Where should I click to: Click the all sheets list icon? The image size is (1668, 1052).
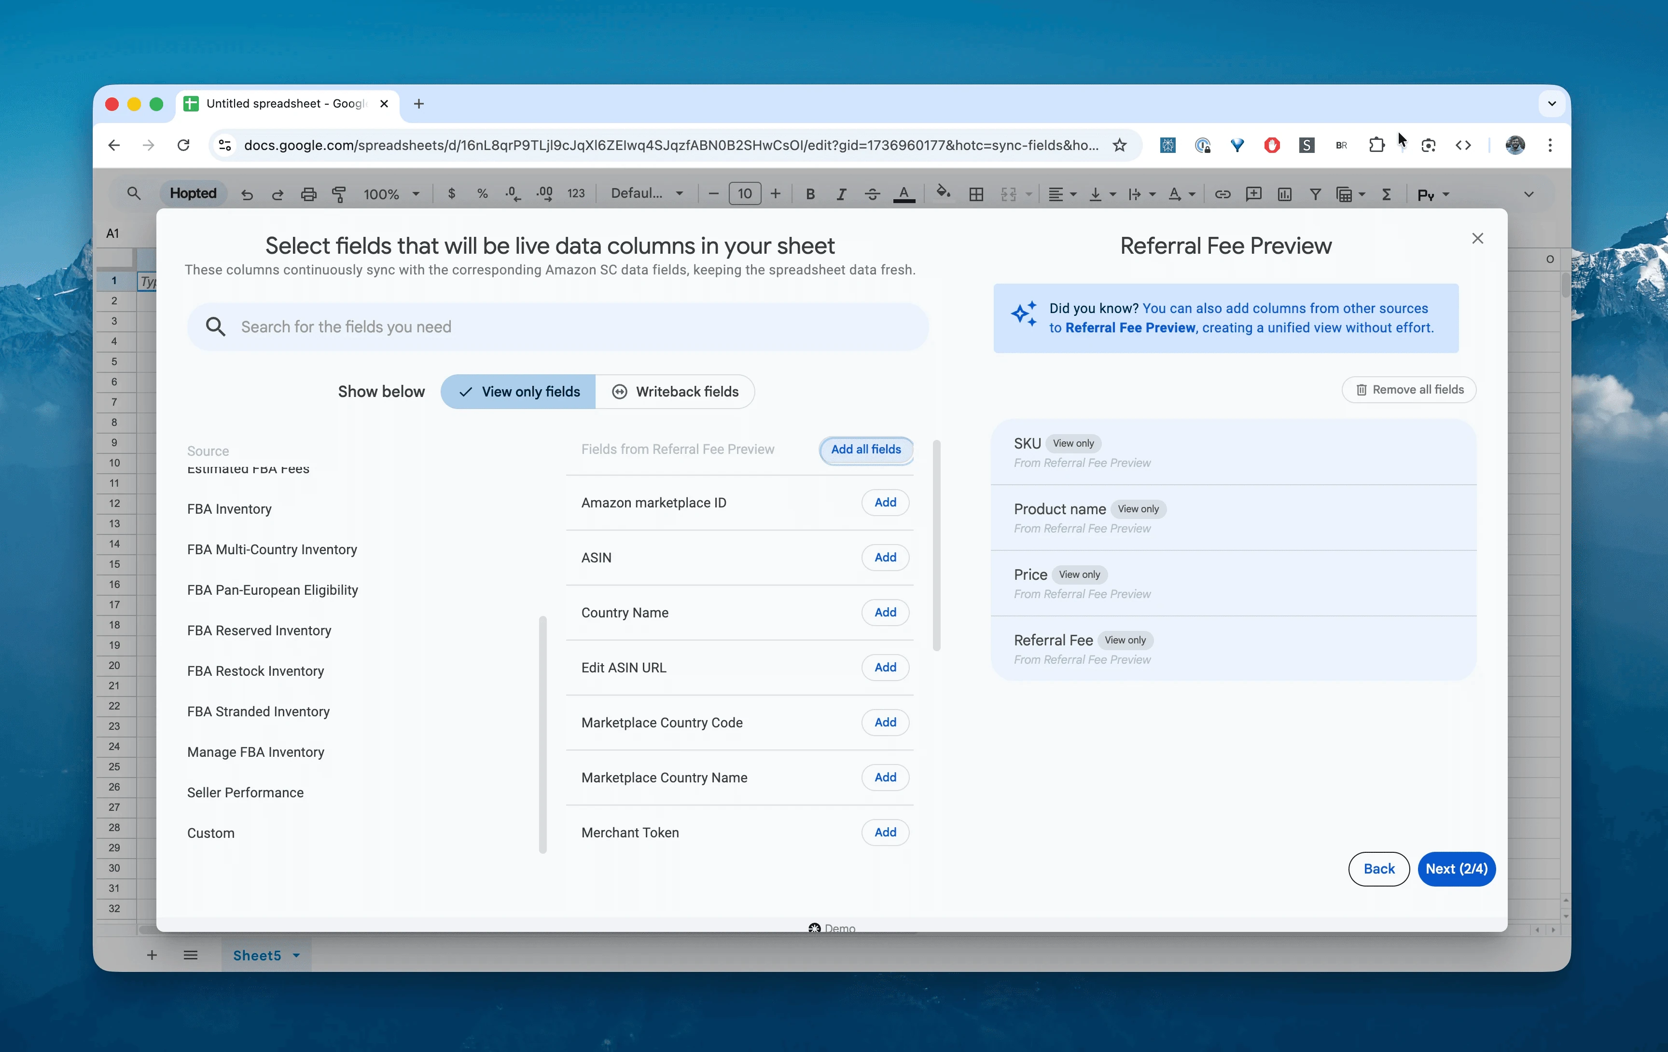point(191,955)
